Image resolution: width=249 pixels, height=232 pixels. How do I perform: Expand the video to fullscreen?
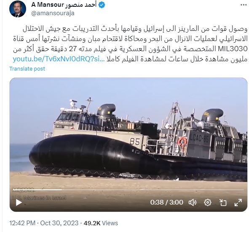click(x=238, y=202)
